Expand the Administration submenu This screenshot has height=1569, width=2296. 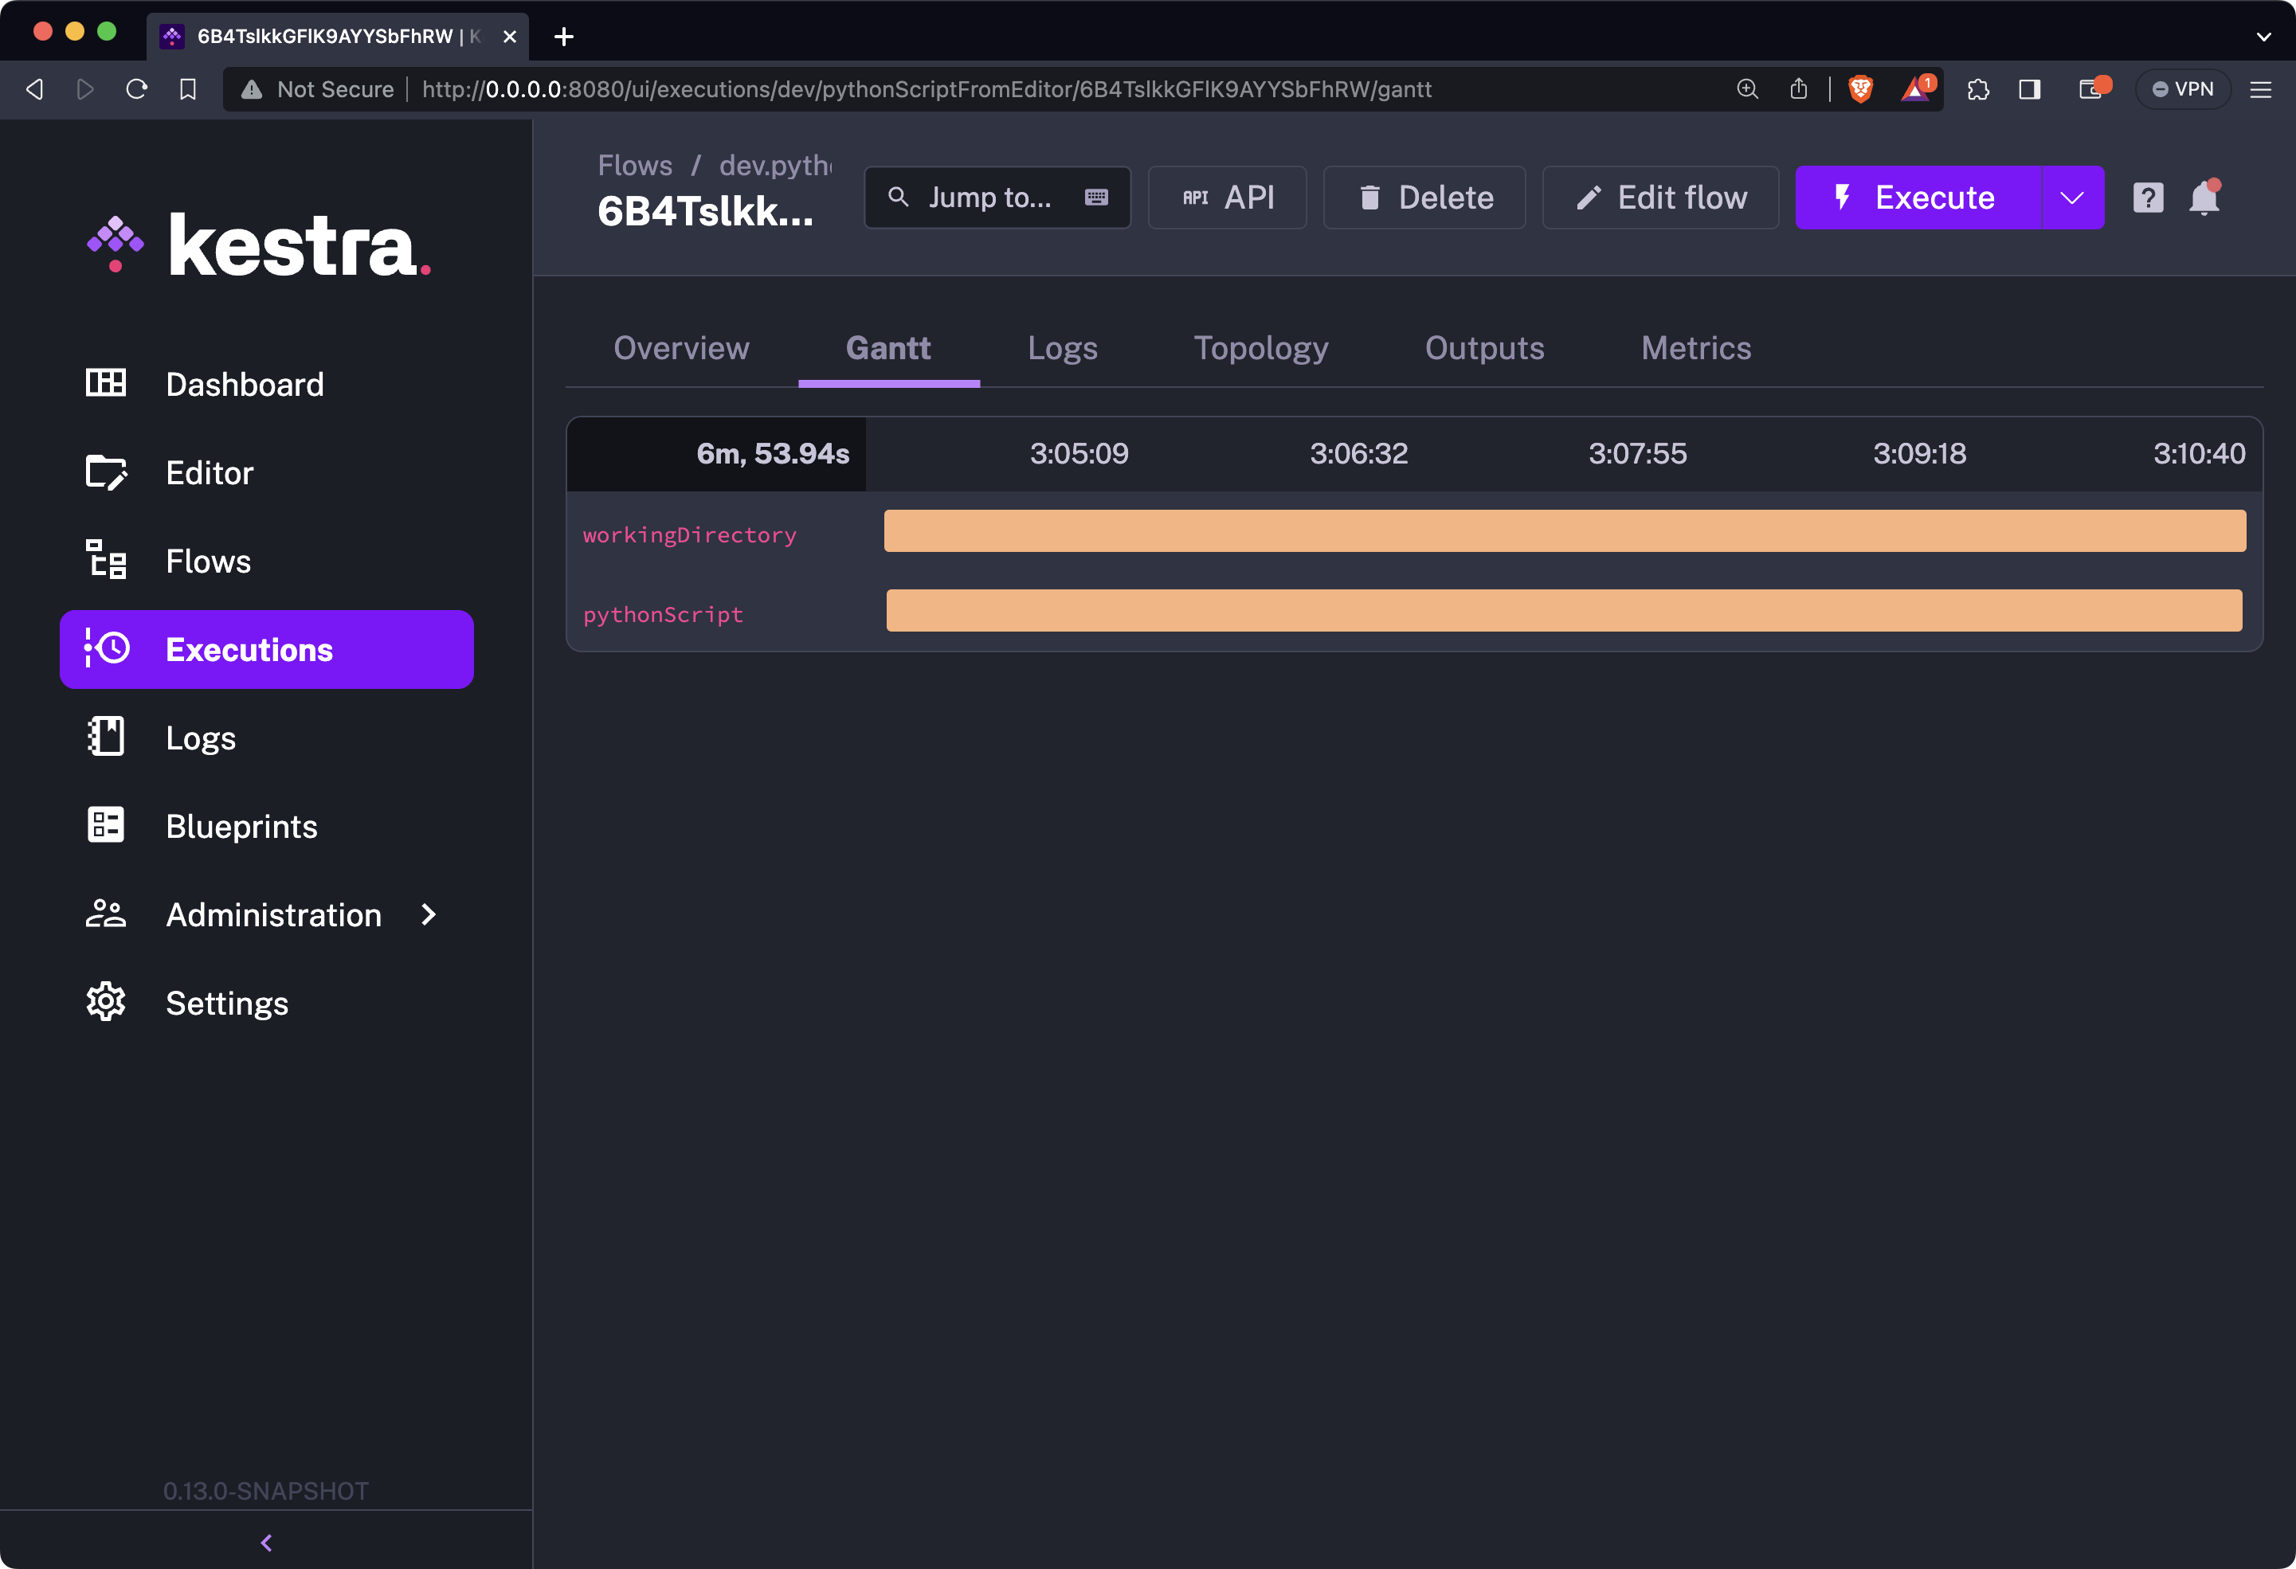tap(428, 914)
